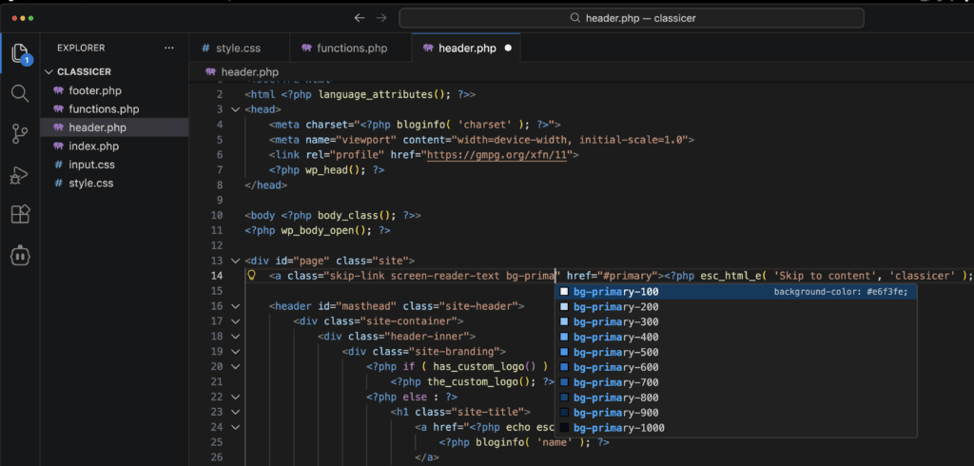Click line number 10 in the gutter
This screenshot has height=466, width=974.
pyautogui.click(x=217, y=215)
